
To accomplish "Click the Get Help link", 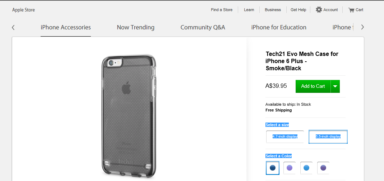I will pos(298,10).
